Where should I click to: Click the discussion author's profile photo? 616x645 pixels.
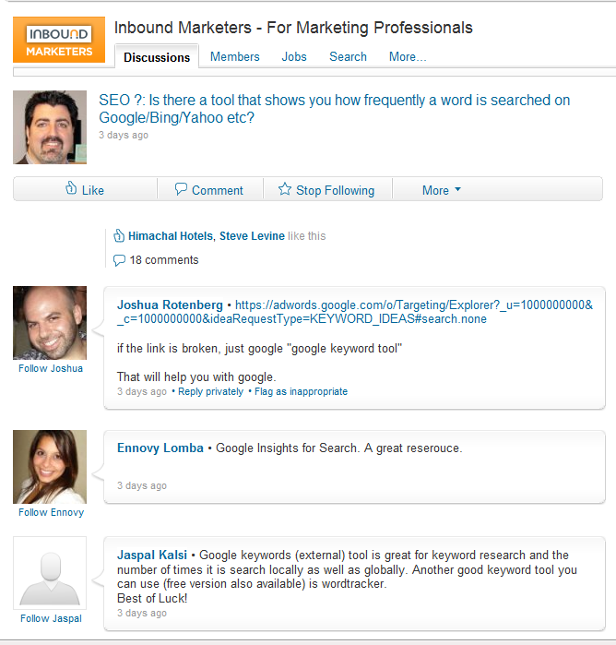click(50, 127)
